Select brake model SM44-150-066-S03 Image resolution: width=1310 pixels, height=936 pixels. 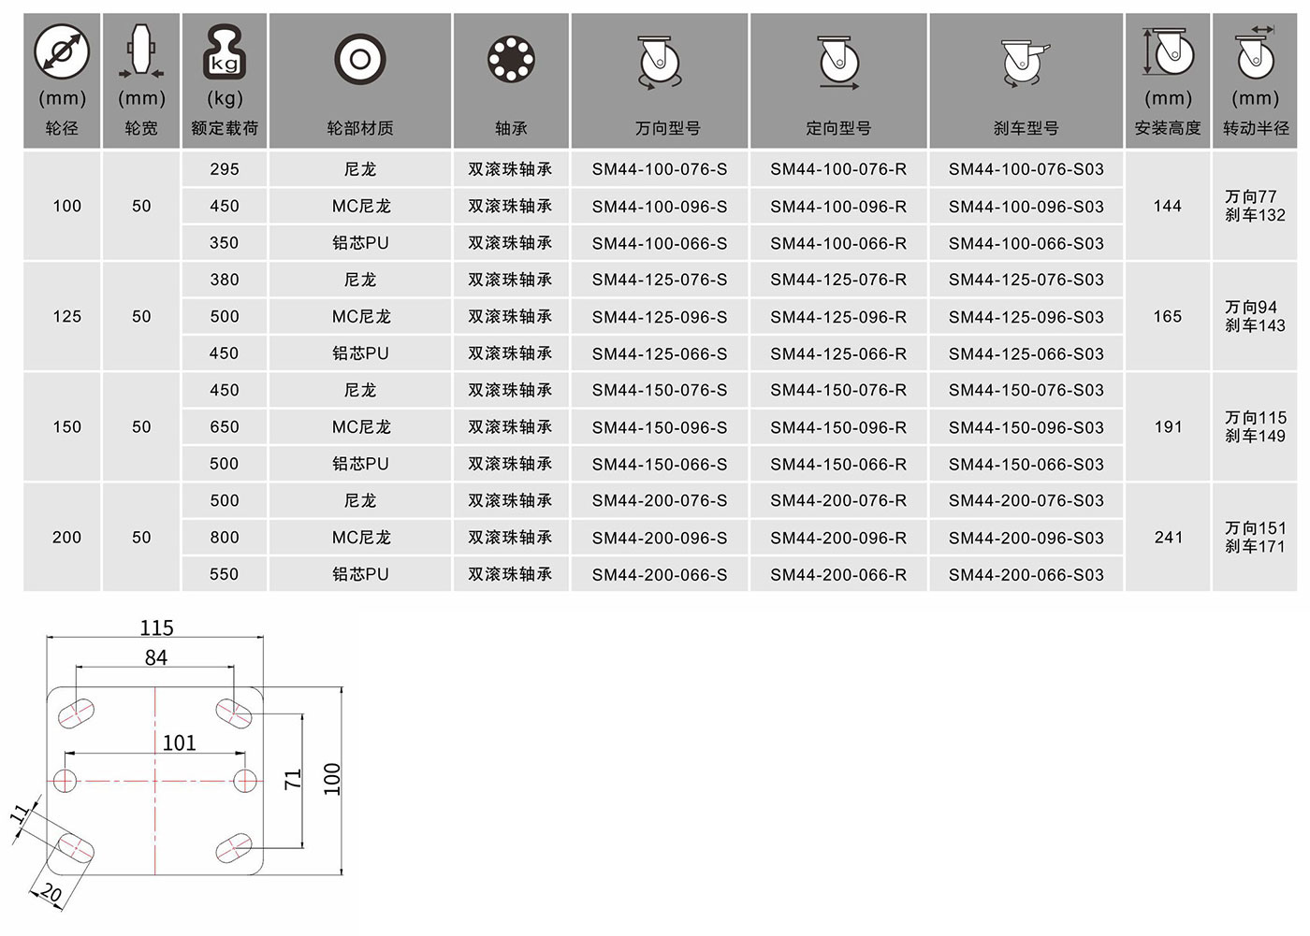click(x=1026, y=464)
